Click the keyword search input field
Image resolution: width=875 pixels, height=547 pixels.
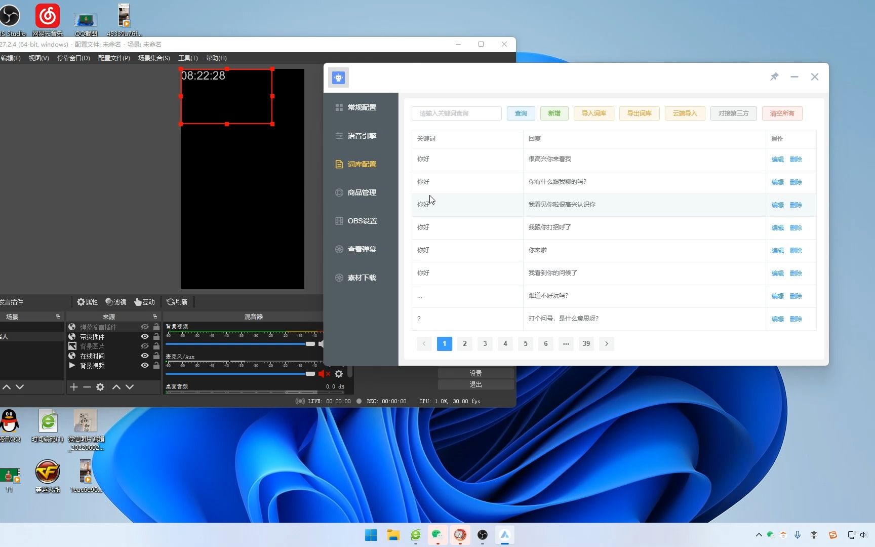[x=456, y=113]
